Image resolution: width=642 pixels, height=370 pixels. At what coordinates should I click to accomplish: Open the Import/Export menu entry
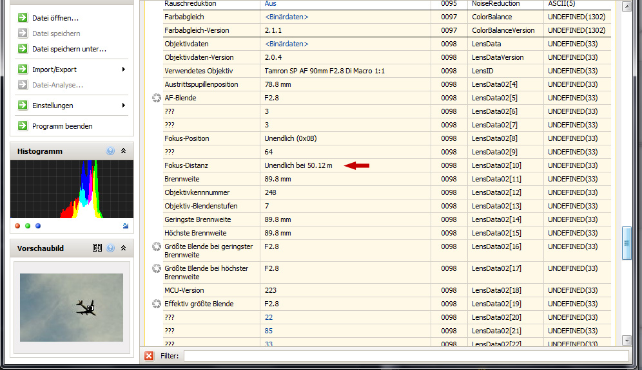[54, 69]
